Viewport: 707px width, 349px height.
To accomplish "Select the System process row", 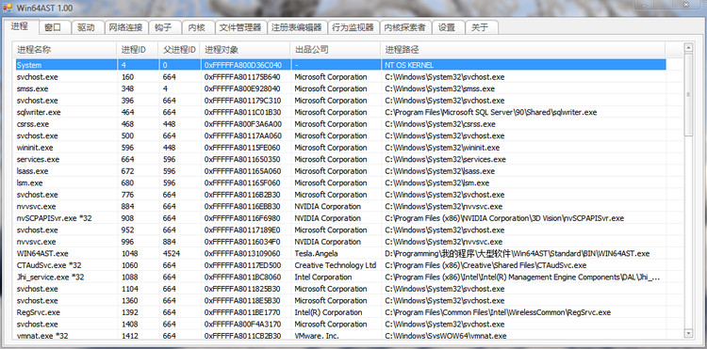I will click(x=340, y=65).
